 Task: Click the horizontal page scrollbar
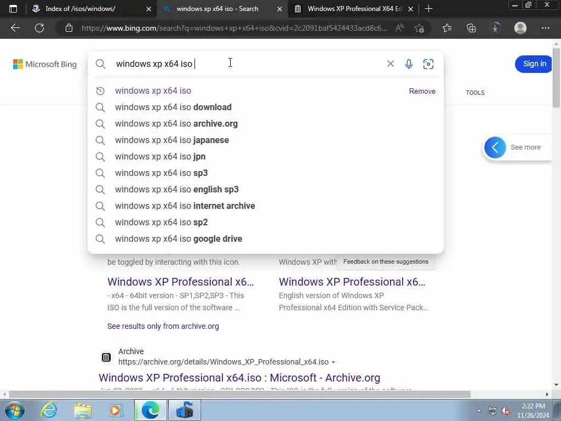[240, 395]
